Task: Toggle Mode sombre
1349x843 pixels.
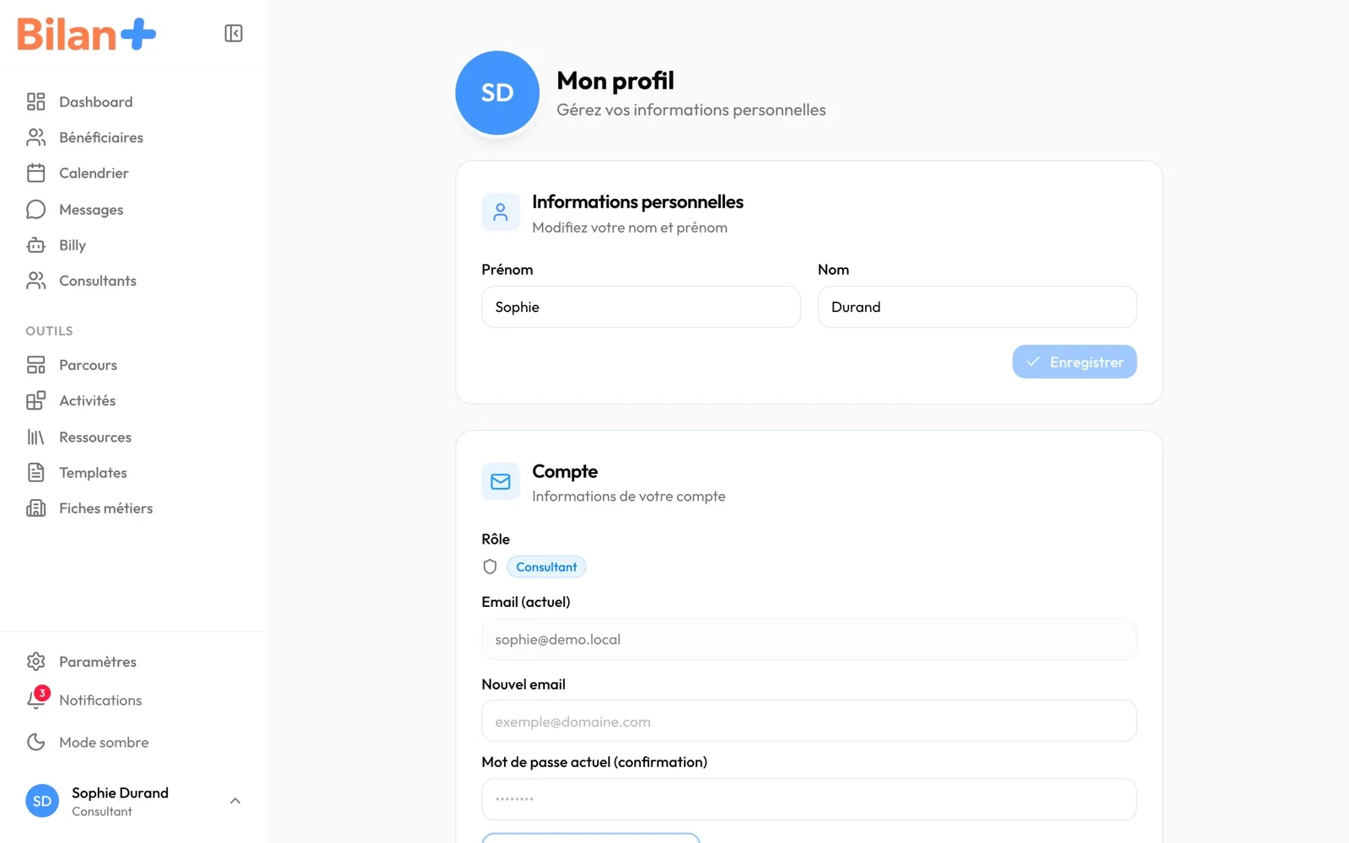Action: pyautogui.click(x=135, y=742)
